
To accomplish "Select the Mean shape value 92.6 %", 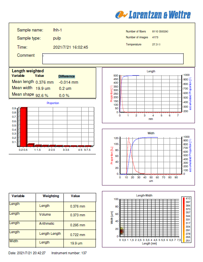I will click(x=42, y=95).
